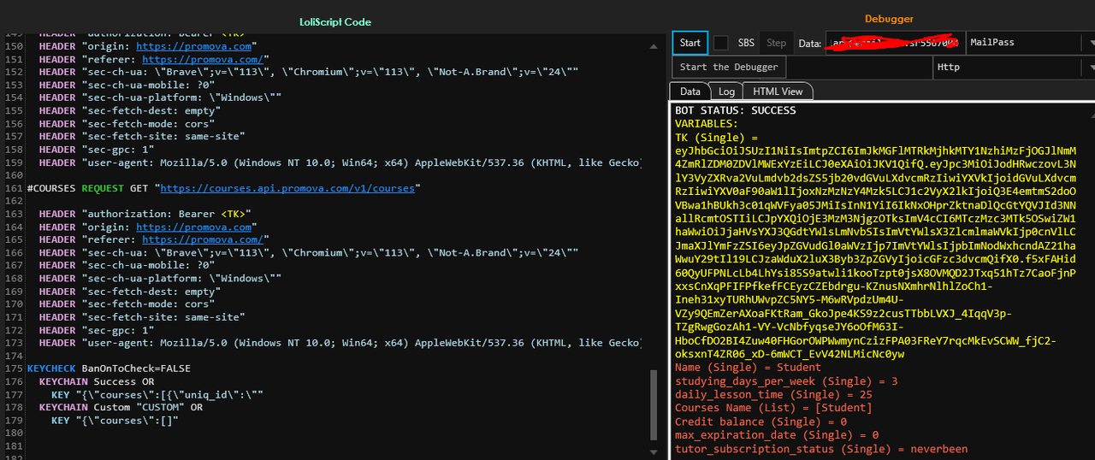Click the #COURSES label on line 161
Image resolution: width=1095 pixels, height=460 pixels.
pos(50,188)
